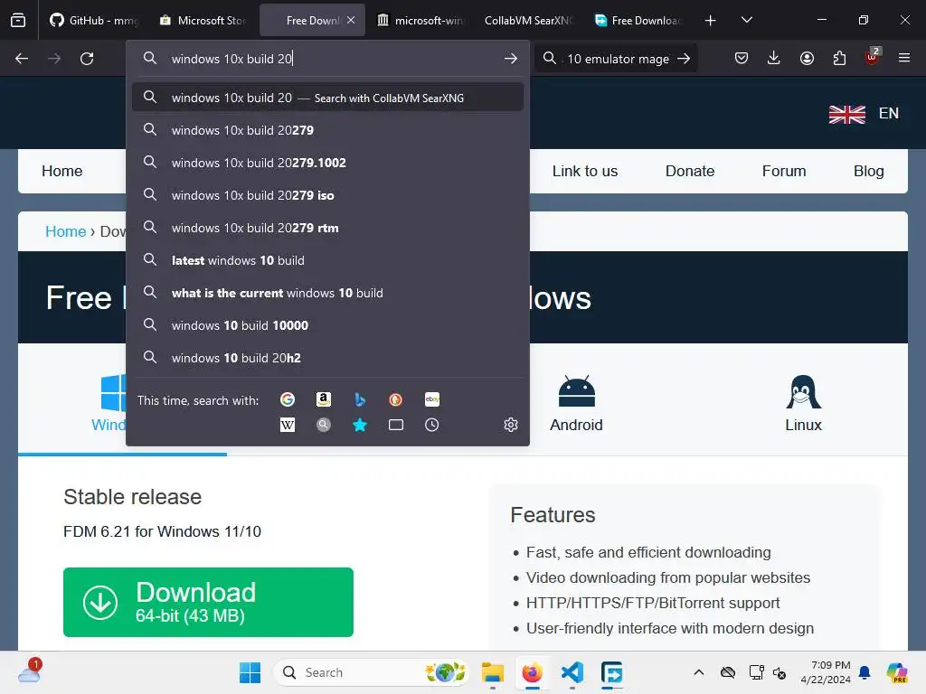The width and height of the screenshot is (926, 694).
Task: Close the active Free Download tab
Action: tap(351, 20)
